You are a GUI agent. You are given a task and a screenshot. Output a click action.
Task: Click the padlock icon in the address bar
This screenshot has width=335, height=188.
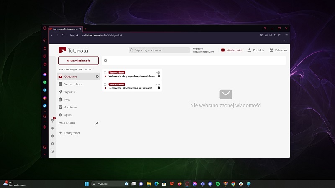(x=77, y=35)
